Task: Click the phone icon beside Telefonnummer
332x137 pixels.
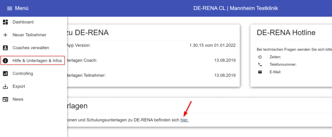Action: (260, 65)
